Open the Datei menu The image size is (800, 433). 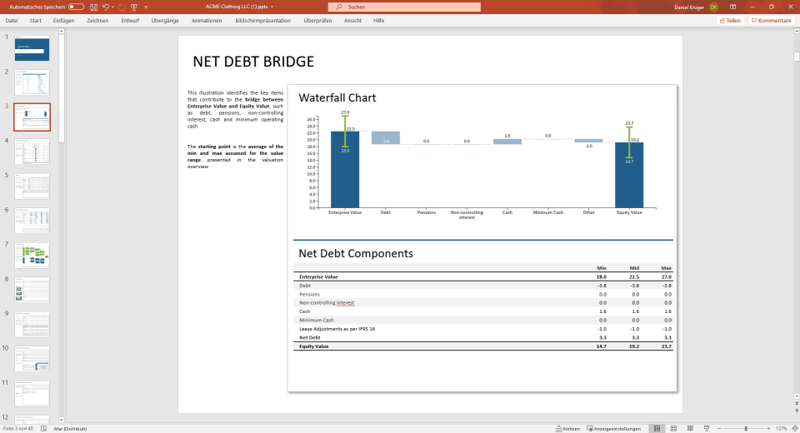point(12,20)
